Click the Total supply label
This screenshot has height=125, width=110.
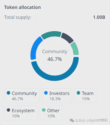click(x=18, y=17)
